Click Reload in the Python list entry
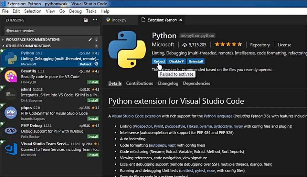The width and height of the screenshot is (307, 177). coord(85,64)
